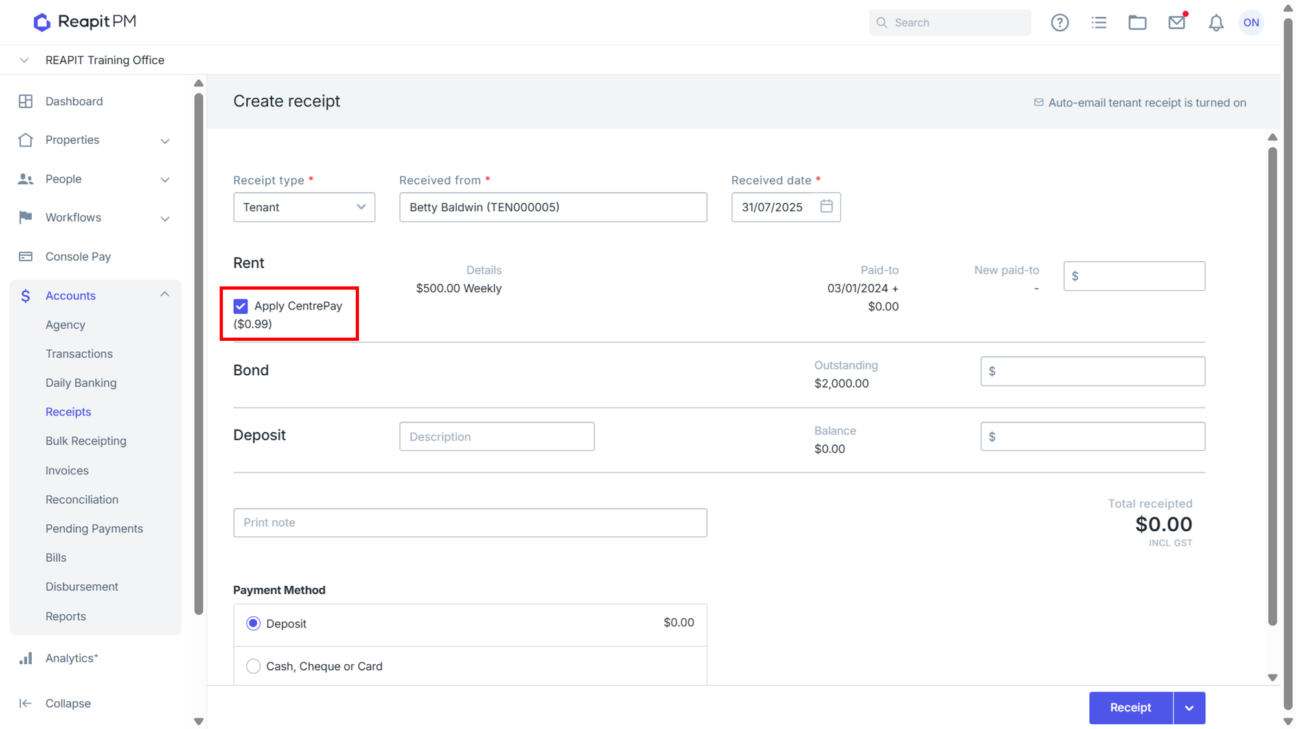Viewport: 1296px width, 729px height.
Task: Click the search magnifier icon
Action: click(x=881, y=23)
